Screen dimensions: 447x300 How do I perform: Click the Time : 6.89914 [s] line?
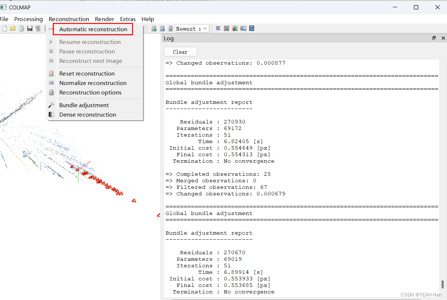pos(231,272)
